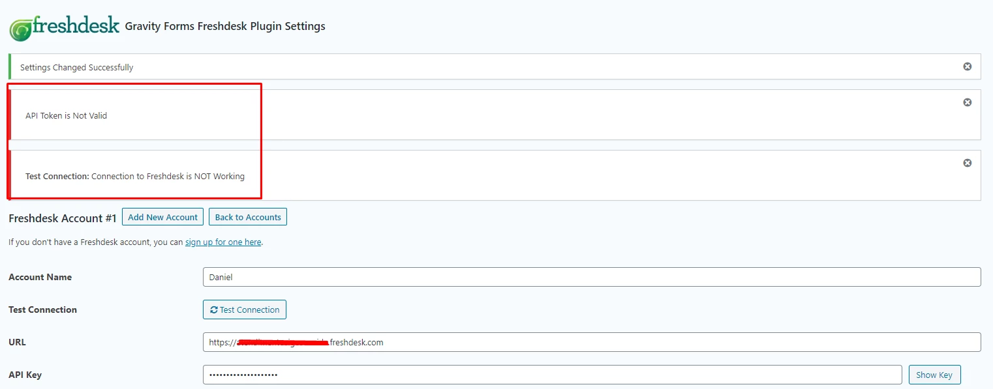Open the sign up for one here link
Viewport: 993px width, 389px height.
point(223,242)
